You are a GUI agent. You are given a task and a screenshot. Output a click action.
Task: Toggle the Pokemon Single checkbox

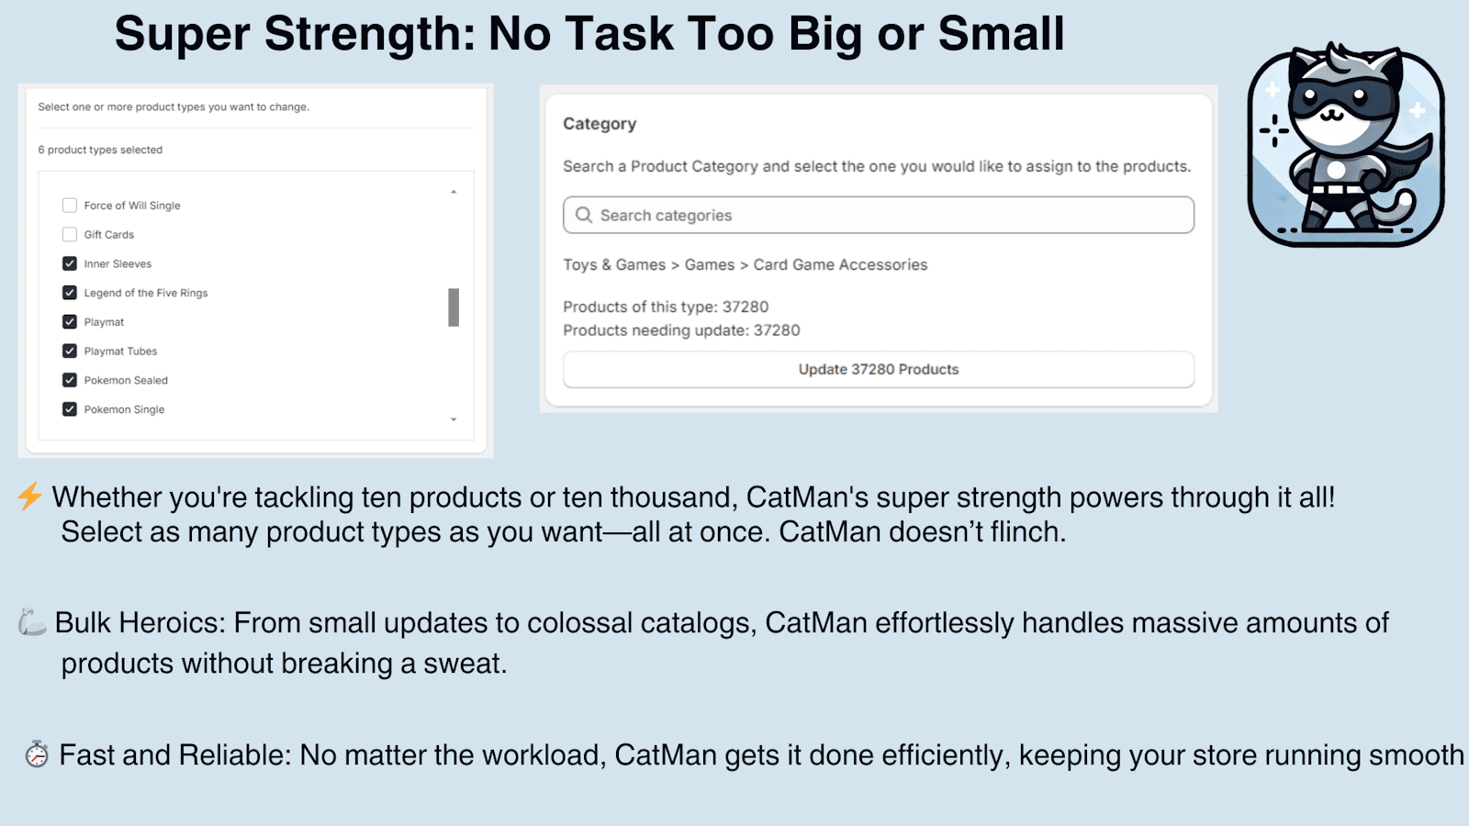point(70,409)
